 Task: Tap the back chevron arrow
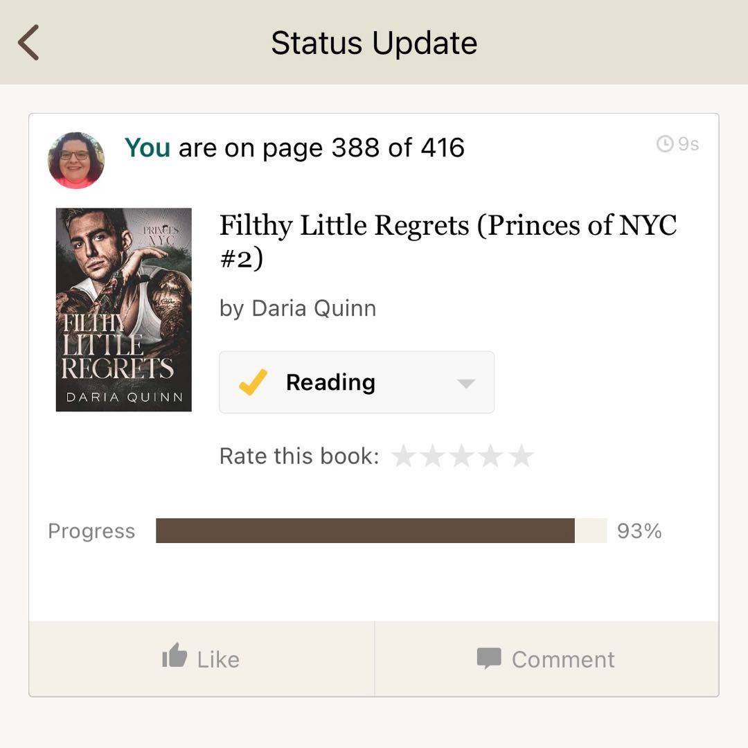pos(28,42)
